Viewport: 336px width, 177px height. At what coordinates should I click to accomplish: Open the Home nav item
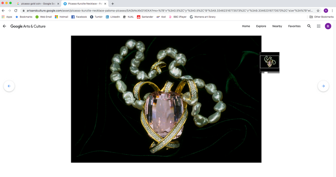(x=246, y=26)
